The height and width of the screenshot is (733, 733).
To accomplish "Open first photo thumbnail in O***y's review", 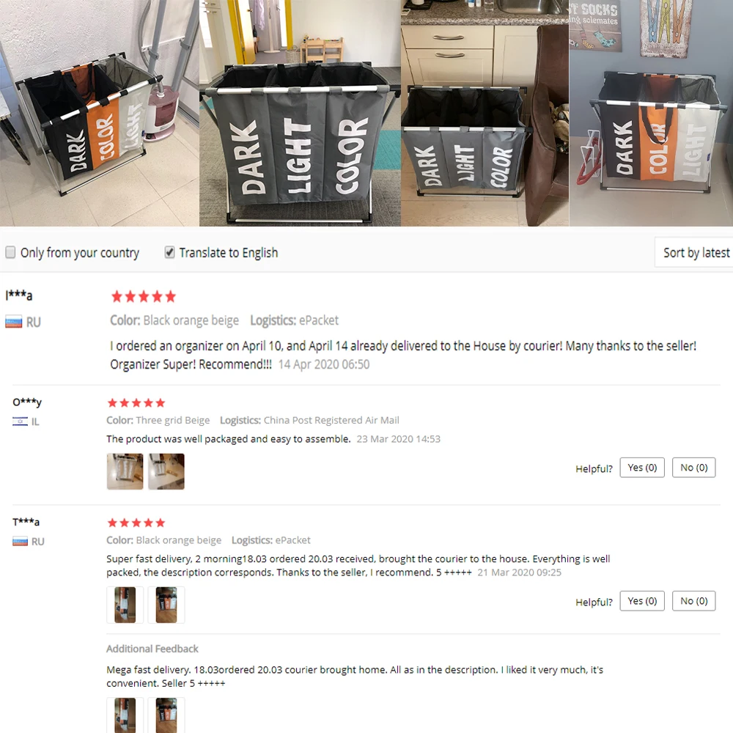I will [125, 471].
